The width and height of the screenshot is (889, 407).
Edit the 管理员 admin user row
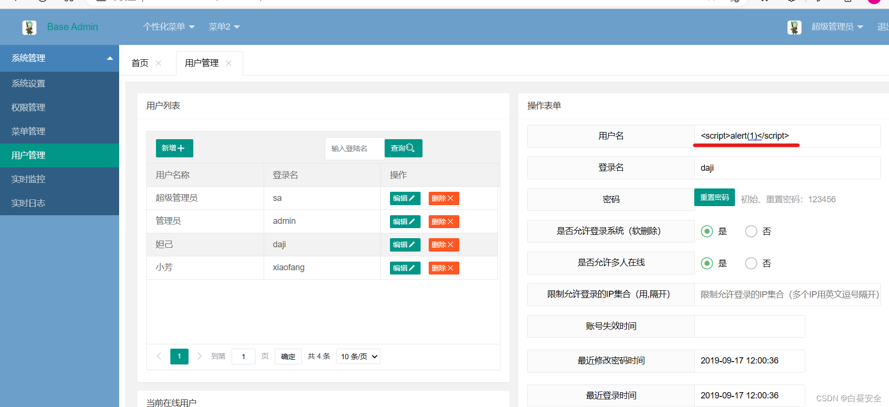(x=405, y=222)
